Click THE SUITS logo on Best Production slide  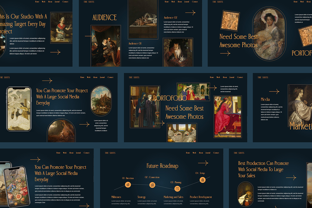coord(239,153)
